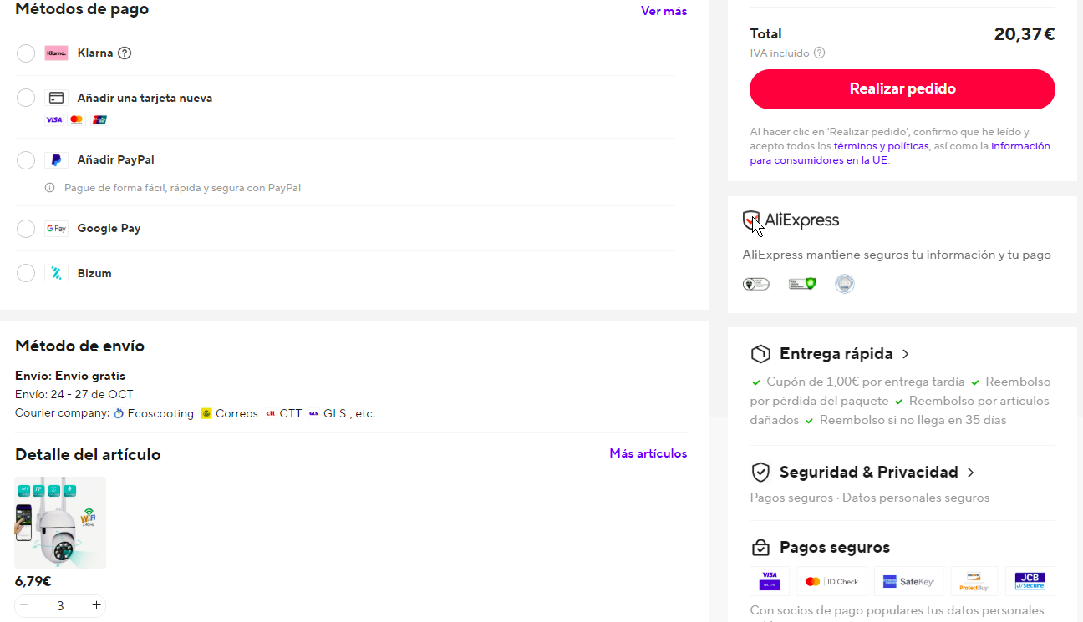Open the términos y políticas link
1083x622 pixels.
881,146
